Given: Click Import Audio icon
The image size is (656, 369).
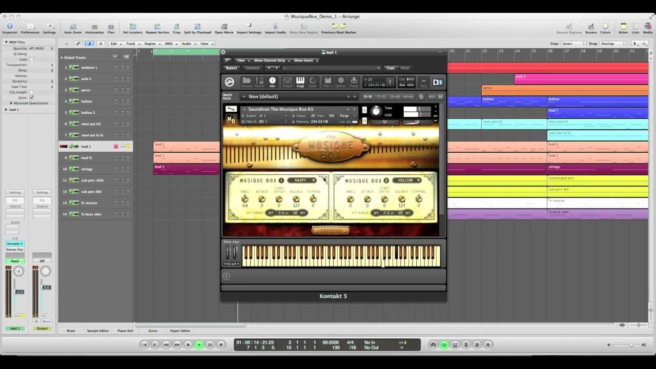Looking at the screenshot, I should point(275,29).
